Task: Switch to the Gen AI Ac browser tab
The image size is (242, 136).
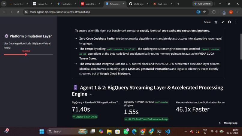Action: pos(41,4)
